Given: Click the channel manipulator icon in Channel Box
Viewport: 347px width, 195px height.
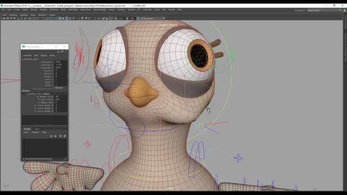Looking at the screenshot, I should tap(59, 51).
